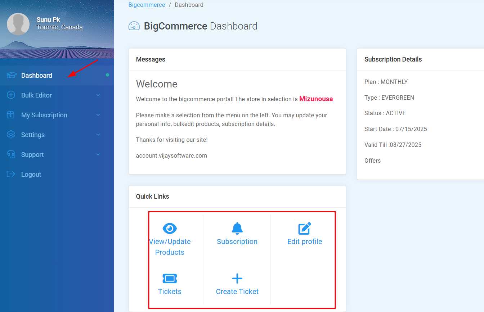Click the Status : ACTIVE line
This screenshot has height=312, width=484.
(385, 113)
